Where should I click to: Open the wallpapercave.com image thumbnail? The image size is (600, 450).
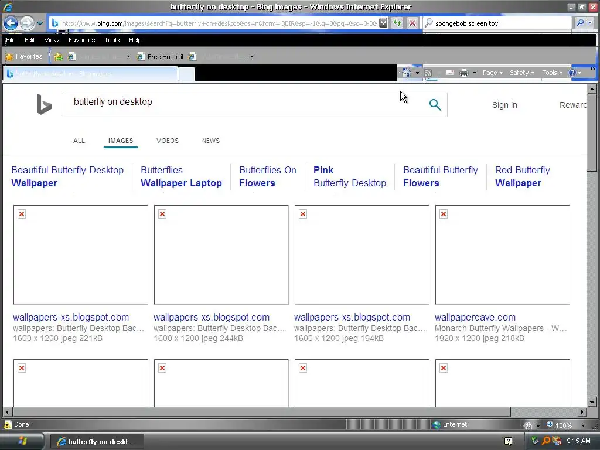point(502,255)
